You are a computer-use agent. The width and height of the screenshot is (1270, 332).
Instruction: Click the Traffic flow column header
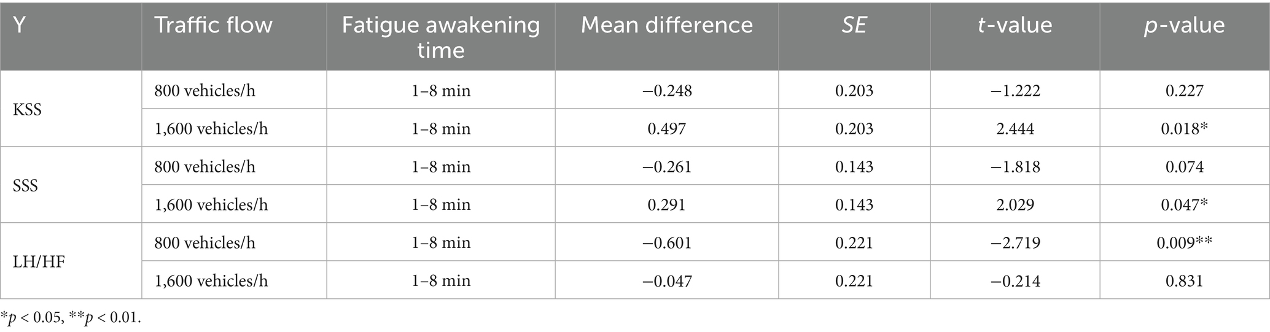coord(213,25)
